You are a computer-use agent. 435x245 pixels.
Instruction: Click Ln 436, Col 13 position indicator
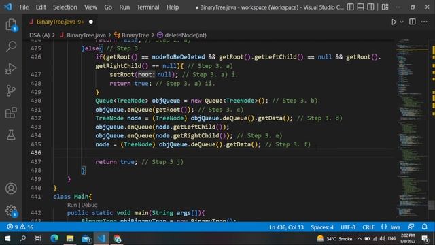pyautogui.click(x=286, y=227)
